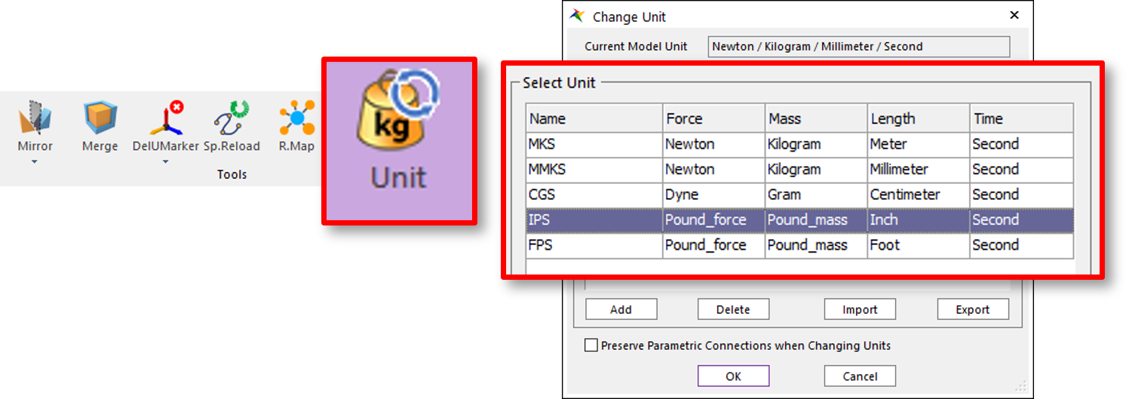The height and width of the screenshot is (399, 1126).
Task: Click the Change Unit dialog title icon
Action: click(x=578, y=17)
